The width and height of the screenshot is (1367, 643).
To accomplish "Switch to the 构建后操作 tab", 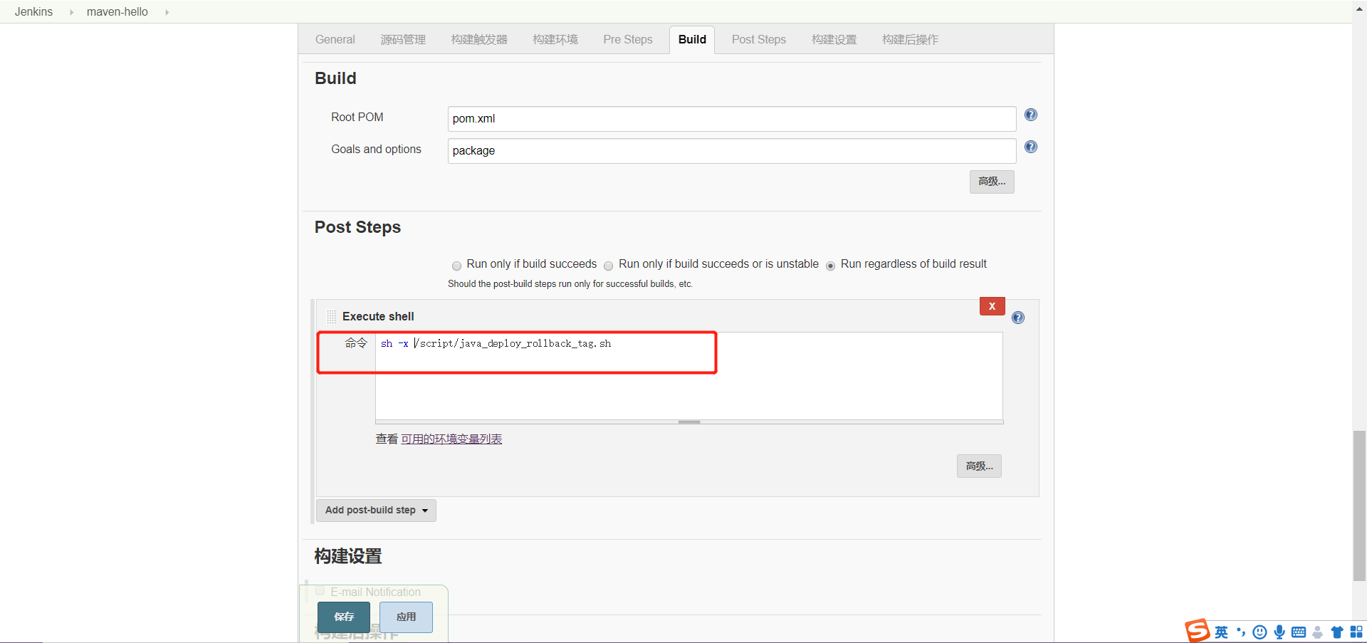I will pos(910,40).
